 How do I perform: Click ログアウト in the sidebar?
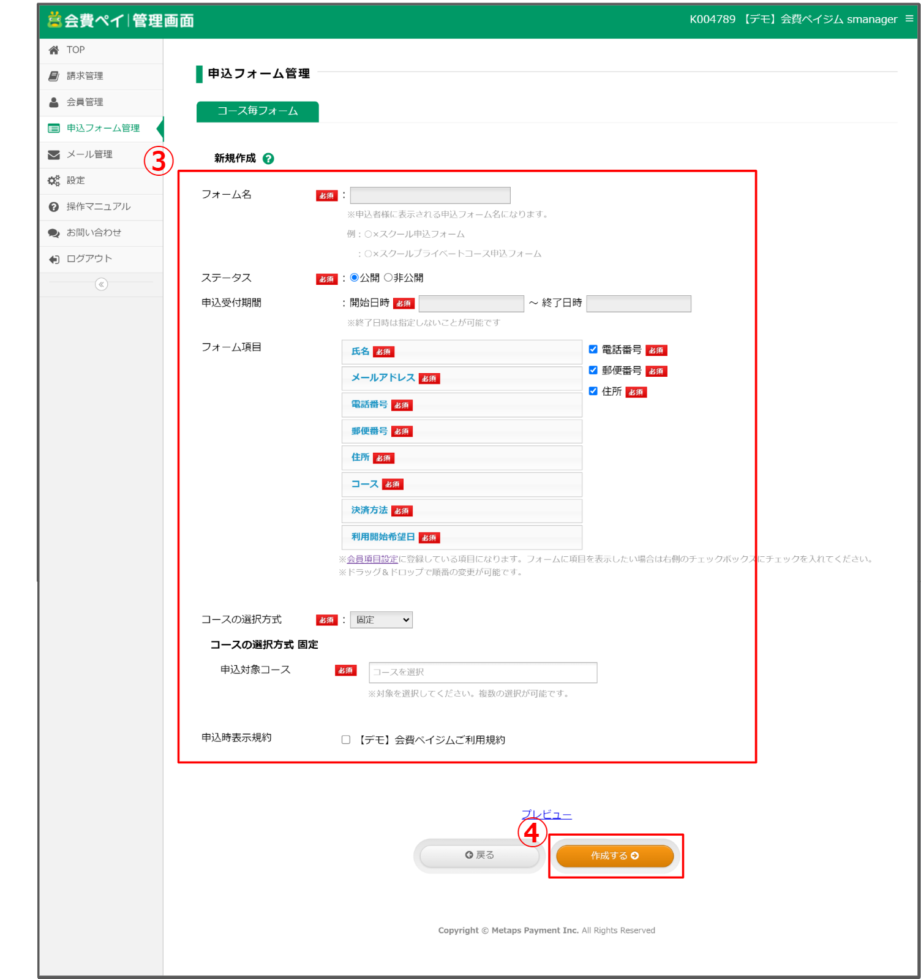[102, 259]
